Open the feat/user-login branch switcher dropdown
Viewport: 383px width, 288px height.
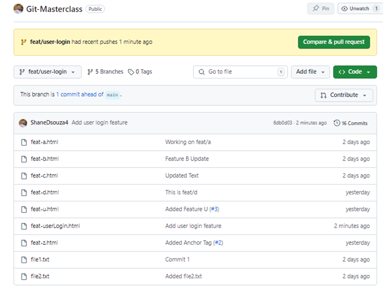[48, 72]
